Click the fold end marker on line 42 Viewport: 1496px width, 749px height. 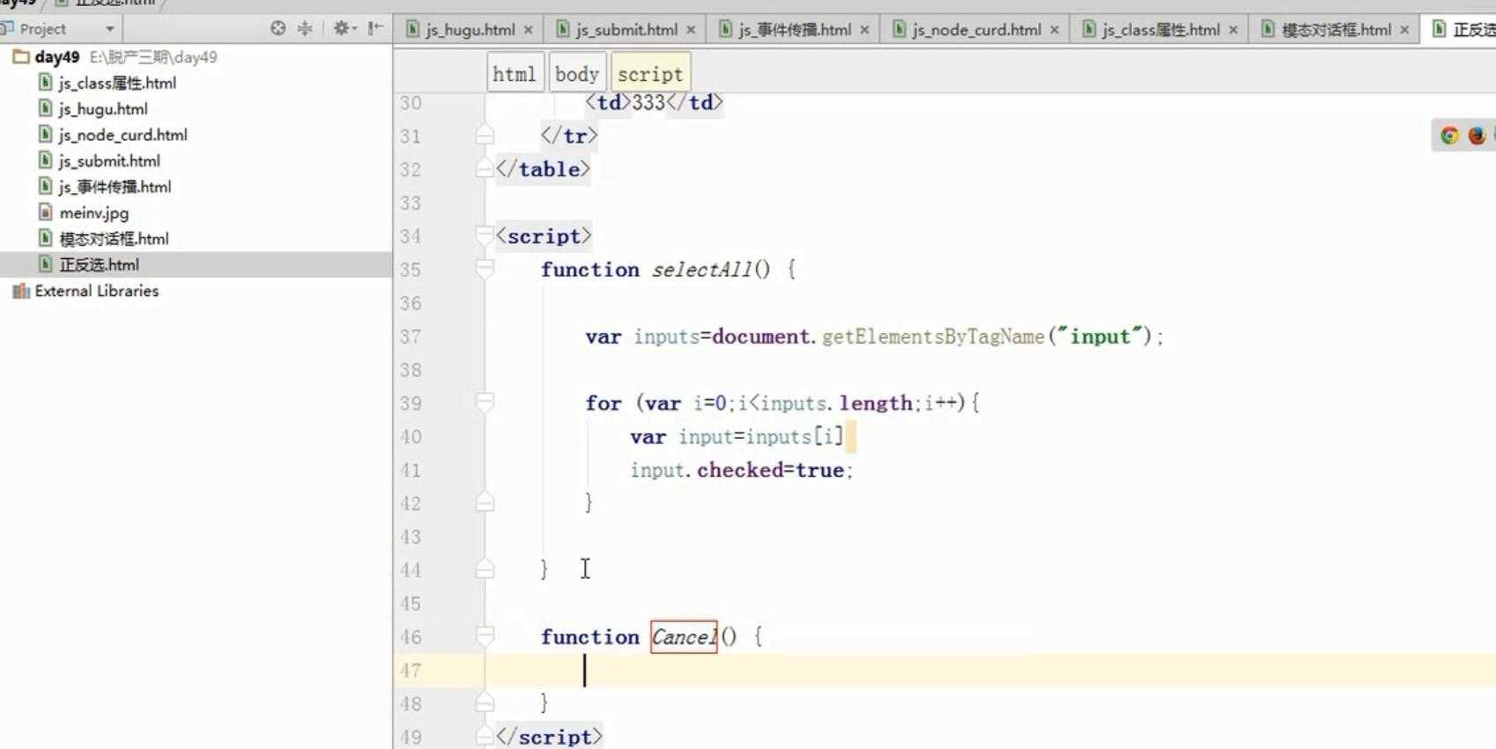(485, 503)
